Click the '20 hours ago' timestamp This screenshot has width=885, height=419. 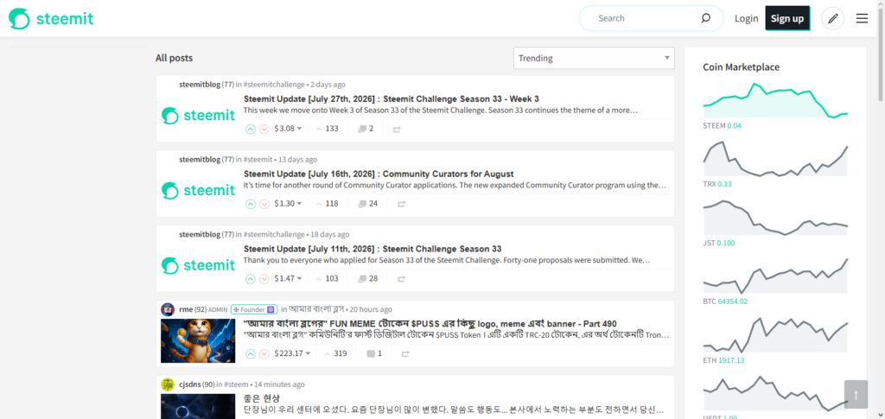(x=371, y=309)
